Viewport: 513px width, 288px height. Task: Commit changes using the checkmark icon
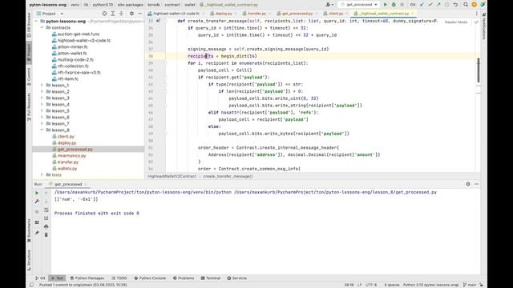click(x=430, y=5)
